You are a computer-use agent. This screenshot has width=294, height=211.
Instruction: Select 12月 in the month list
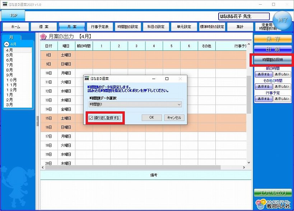(x=18, y=90)
